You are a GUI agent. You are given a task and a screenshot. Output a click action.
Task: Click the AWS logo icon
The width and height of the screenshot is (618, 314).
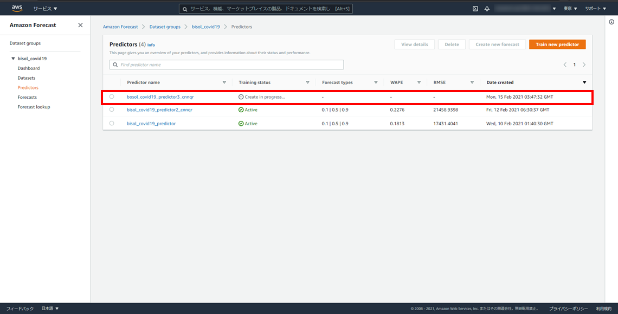tap(17, 8)
